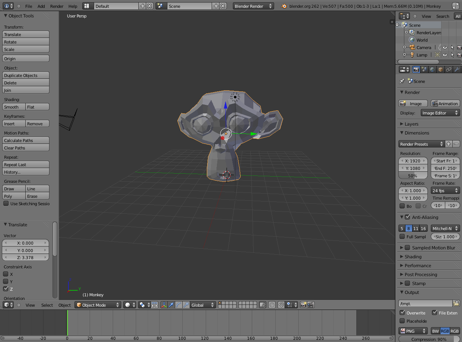Click the Duplicate Objects button
This screenshot has height=342, width=462.
(x=26, y=75)
